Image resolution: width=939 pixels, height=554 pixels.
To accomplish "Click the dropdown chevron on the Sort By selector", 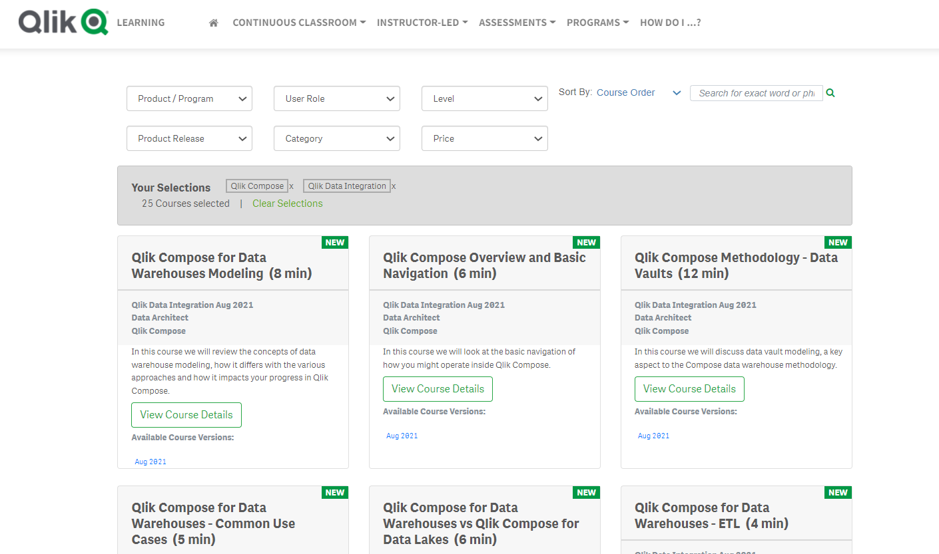I will [677, 92].
